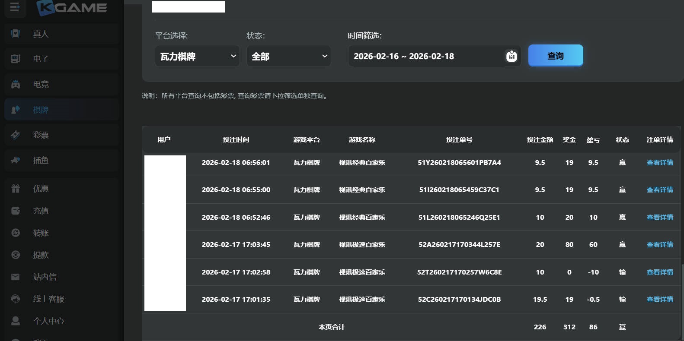Click the 电竞 gamepad icon
Viewport: 684px width, 341px height.
pyautogui.click(x=16, y=84)
